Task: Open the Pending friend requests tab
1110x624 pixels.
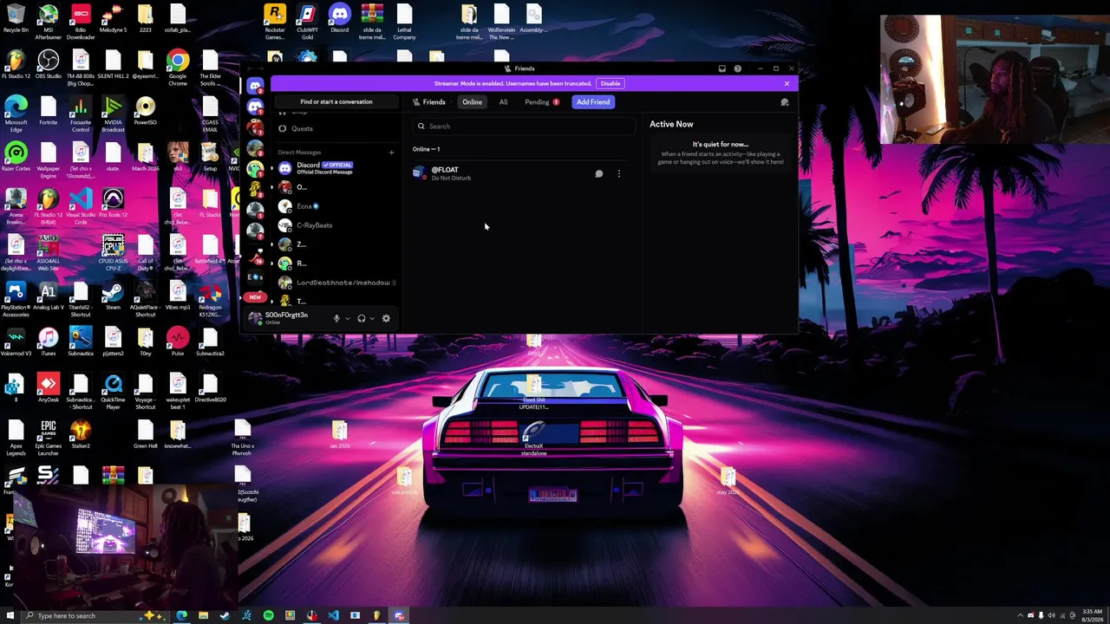Action: click(x=542, y=102)
